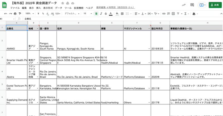Open the 地域 column filter dropdown
The image size is (223, 116).
38,29
